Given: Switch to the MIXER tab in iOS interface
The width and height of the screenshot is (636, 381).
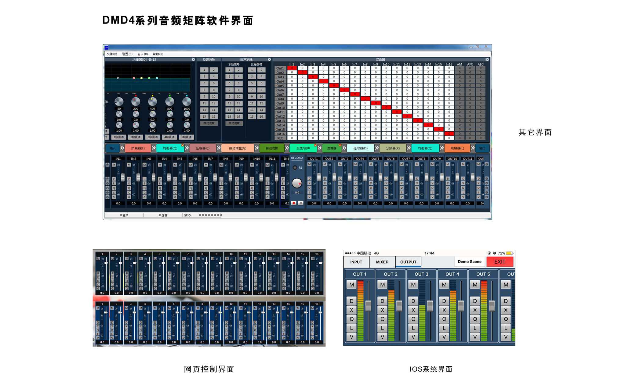Looking at the screenshot, I should [382, 262].
